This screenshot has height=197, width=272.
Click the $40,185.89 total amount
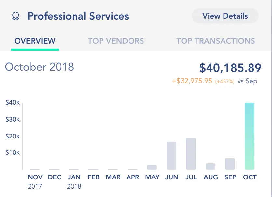230,68
